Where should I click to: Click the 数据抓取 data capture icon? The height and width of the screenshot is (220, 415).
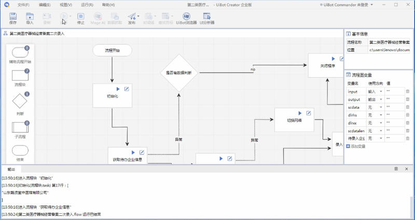pos(115,17)
